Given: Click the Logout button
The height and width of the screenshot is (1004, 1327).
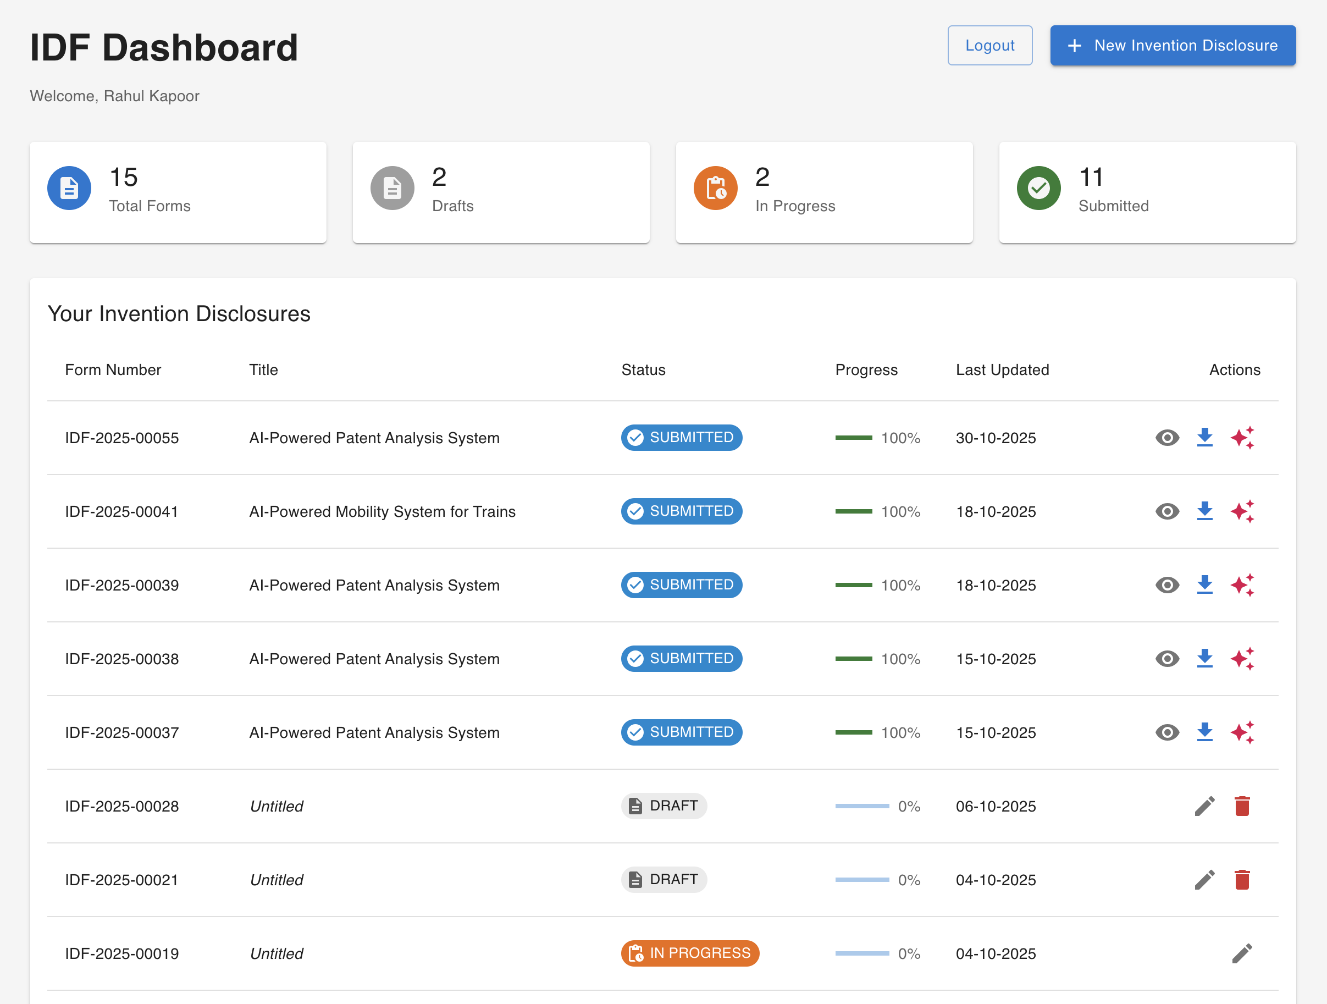Looking at the screenshot, I should tap(989, 45).
